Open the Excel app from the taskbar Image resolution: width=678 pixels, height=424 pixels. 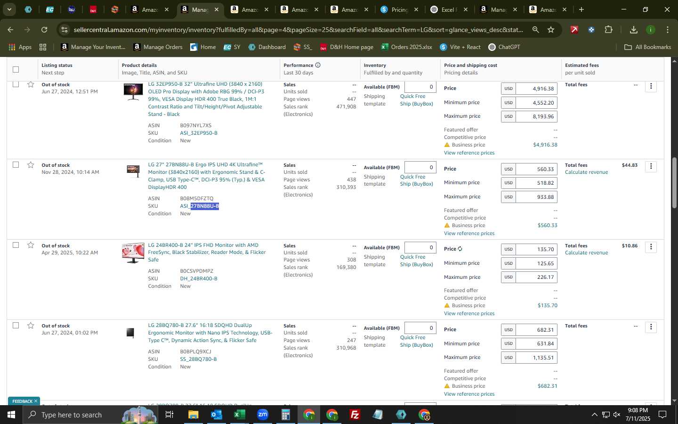[239, 415]
